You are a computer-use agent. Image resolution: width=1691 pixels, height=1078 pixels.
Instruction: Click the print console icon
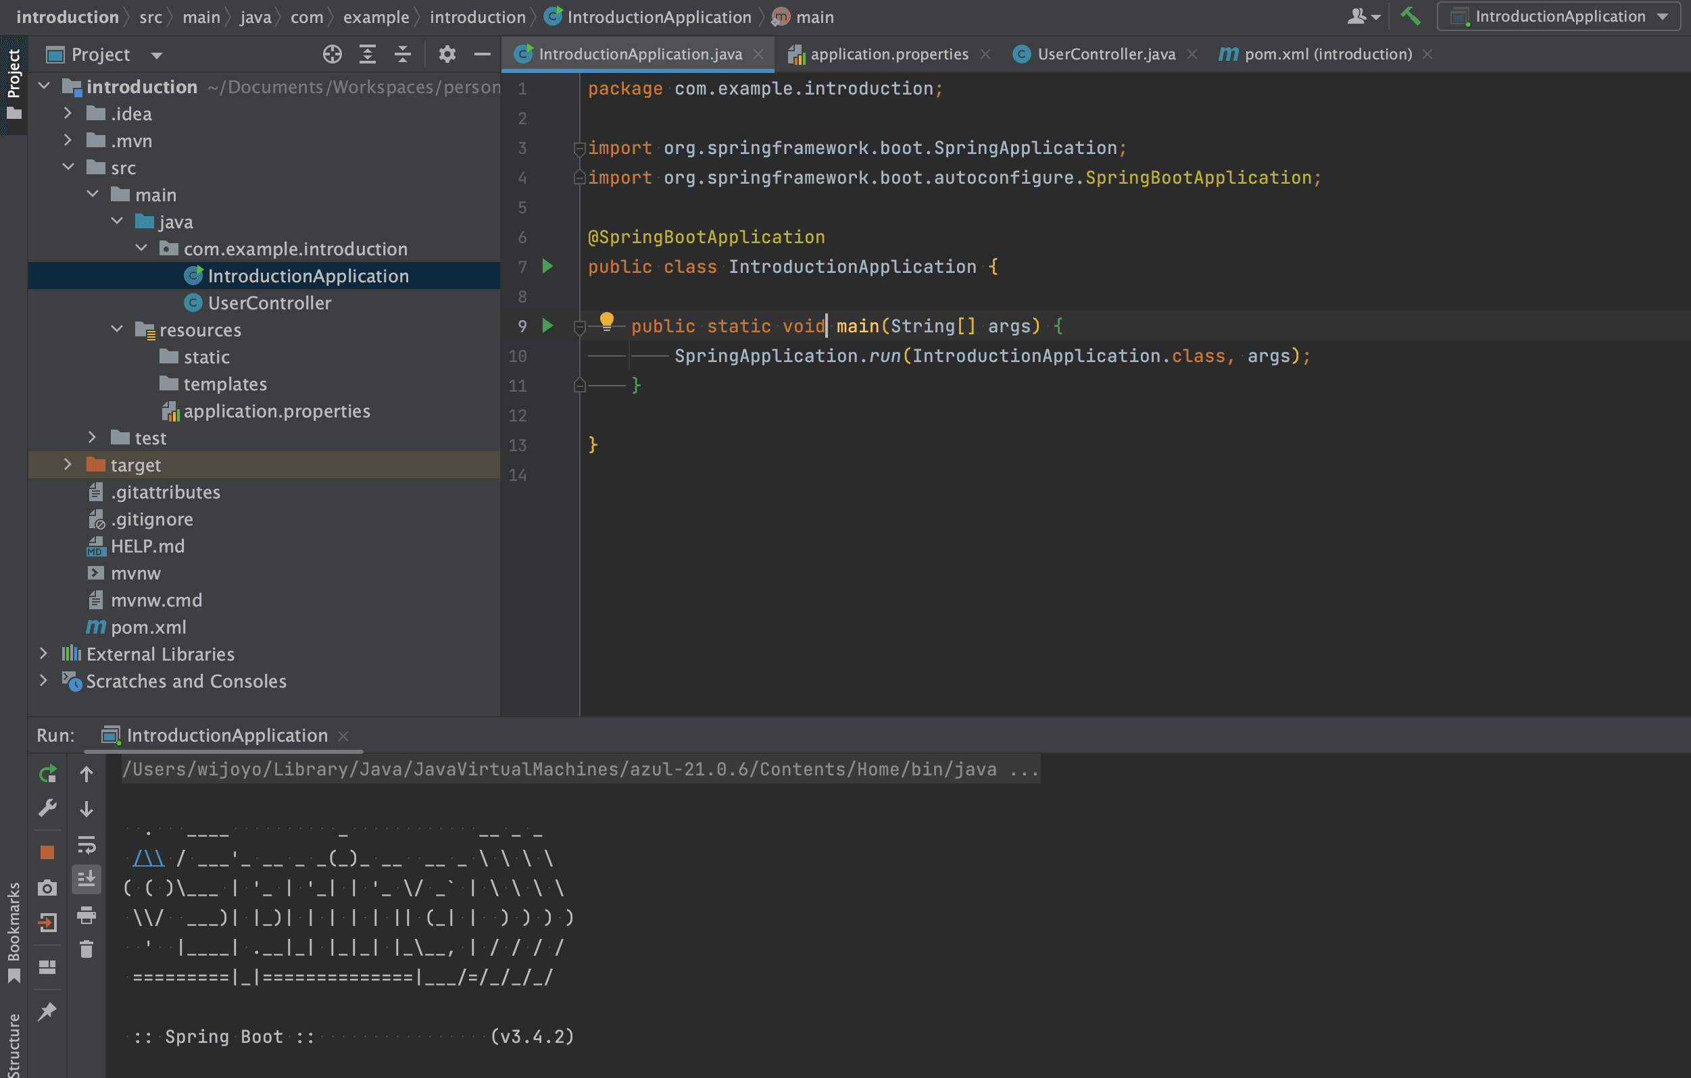(x=87, y=915)
